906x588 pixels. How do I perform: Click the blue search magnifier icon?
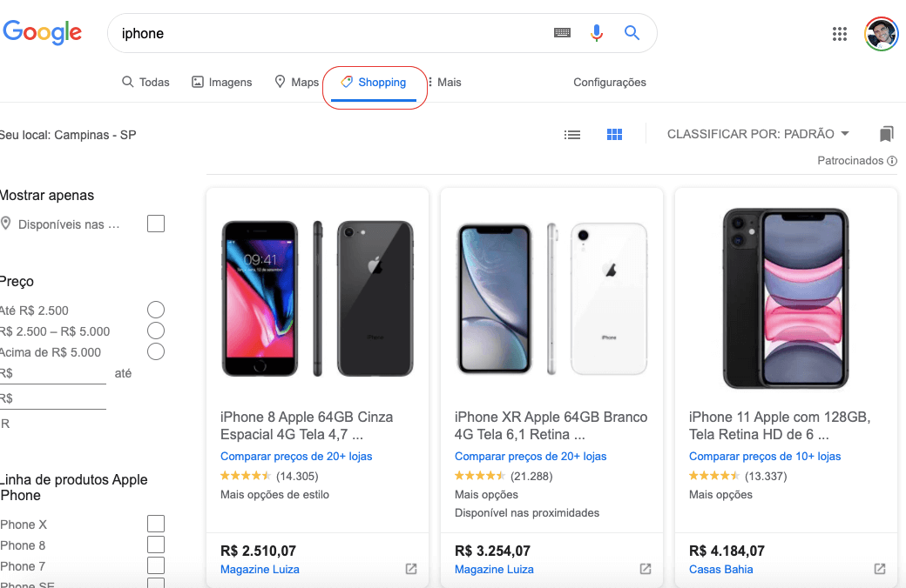coord(632,33)
